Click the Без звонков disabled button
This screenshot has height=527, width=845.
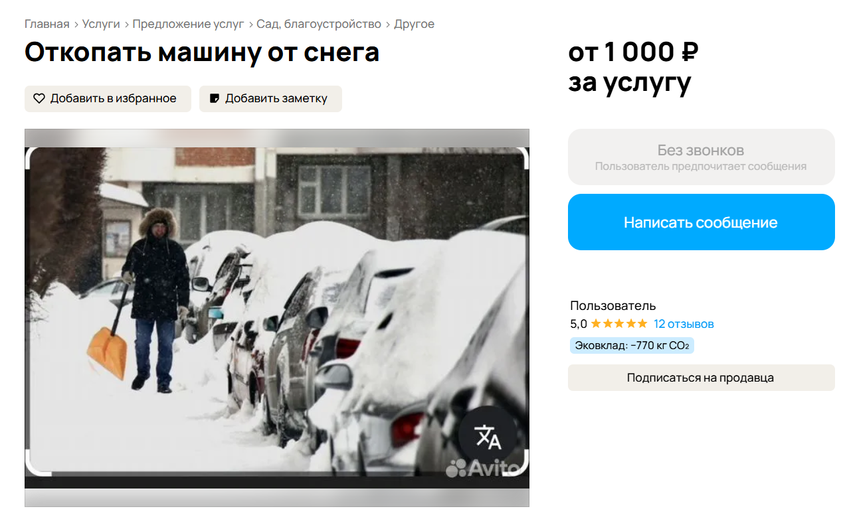tap(701, 157)
